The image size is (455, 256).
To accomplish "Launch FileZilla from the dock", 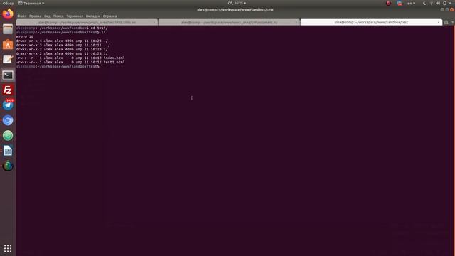I will [8, 90].
